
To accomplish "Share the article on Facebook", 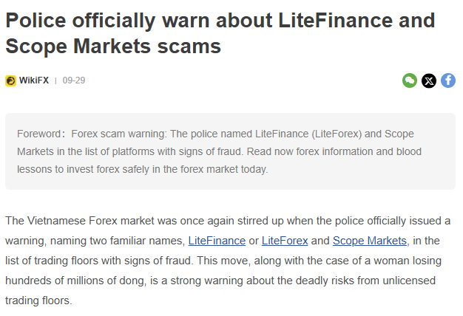I will pos(448,80).
